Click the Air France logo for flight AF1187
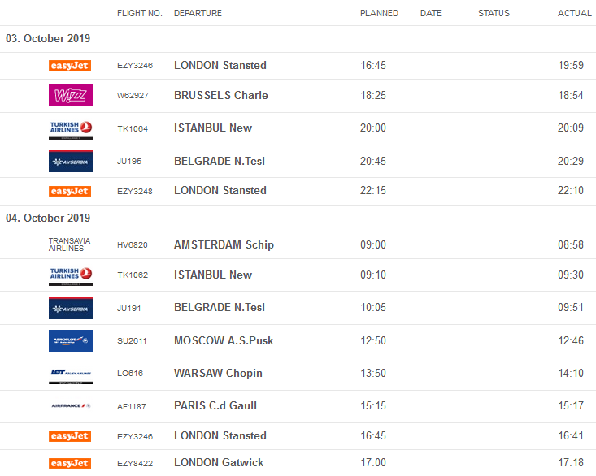Screen dimensions: 596x476 (x=71, y=406)
